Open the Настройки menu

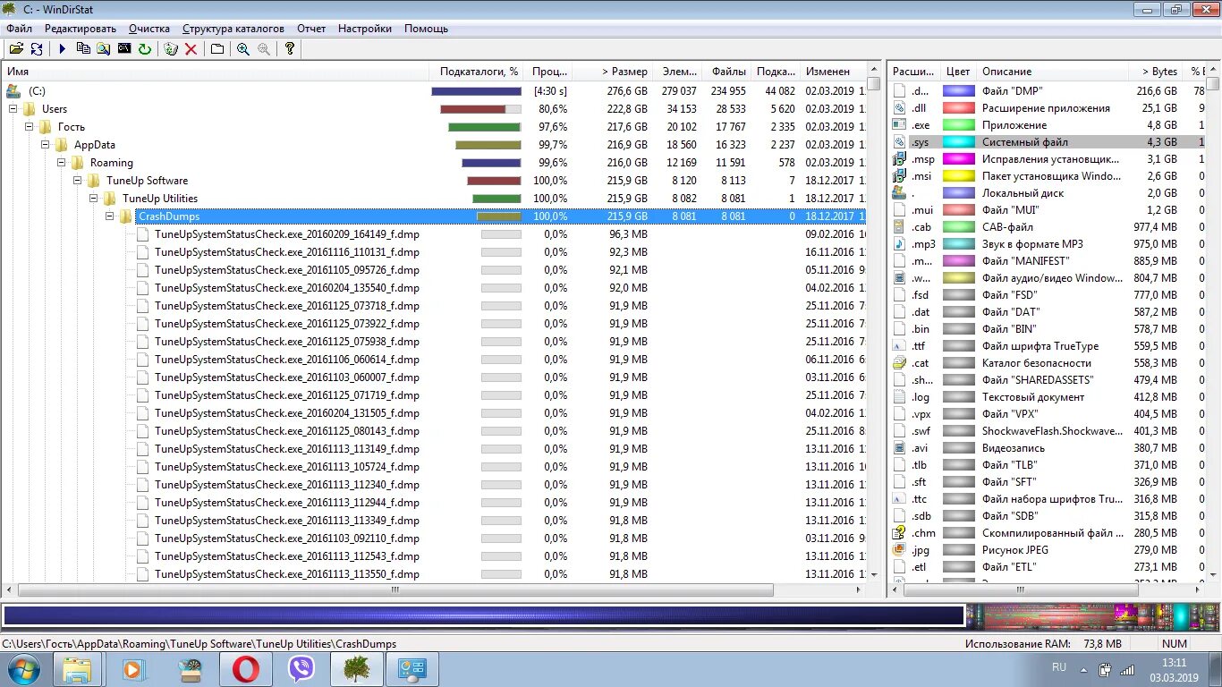[x=364, y=29]
